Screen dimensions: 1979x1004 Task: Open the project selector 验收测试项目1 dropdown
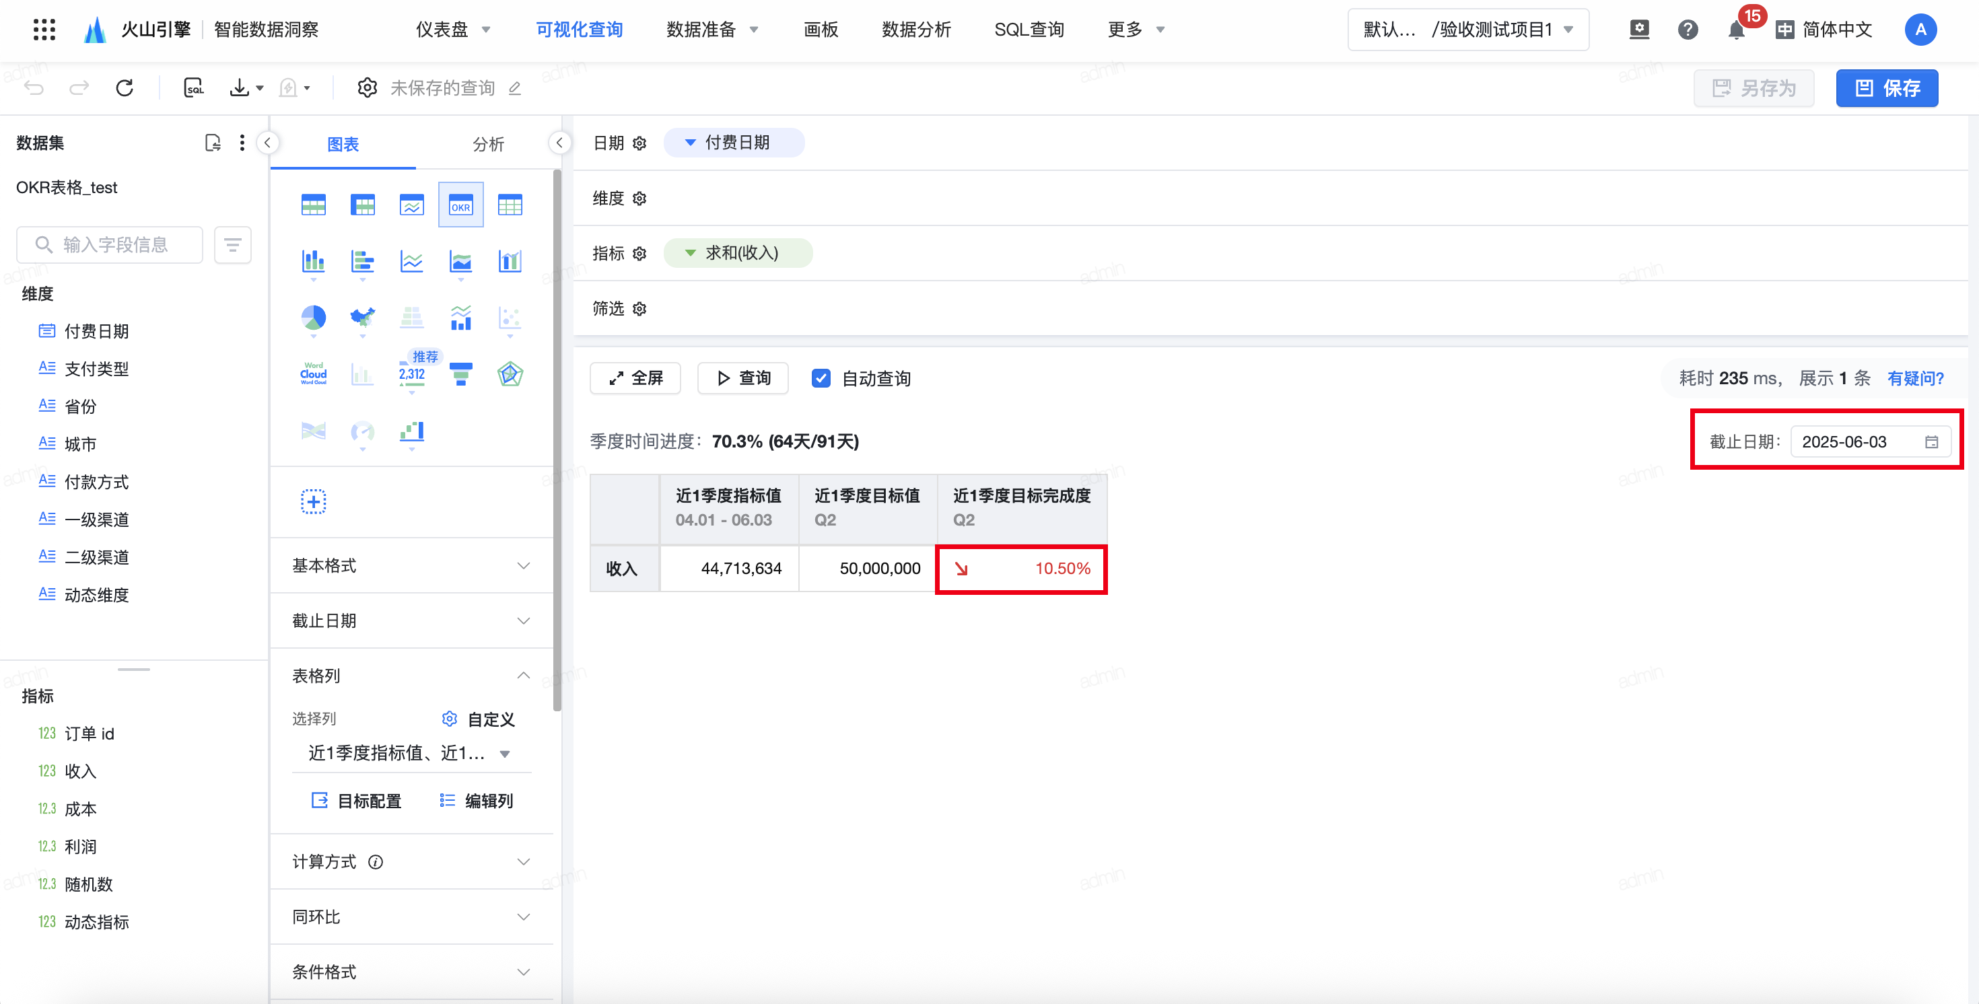click(x=1468, y=29)
